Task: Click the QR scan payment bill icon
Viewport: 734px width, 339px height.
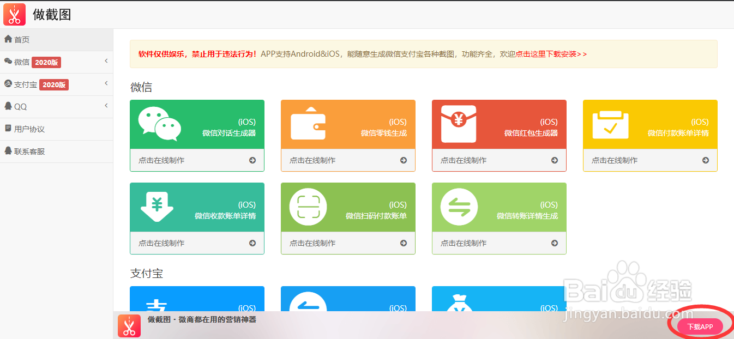Action: pyautogui.click(x=308, y=207)
